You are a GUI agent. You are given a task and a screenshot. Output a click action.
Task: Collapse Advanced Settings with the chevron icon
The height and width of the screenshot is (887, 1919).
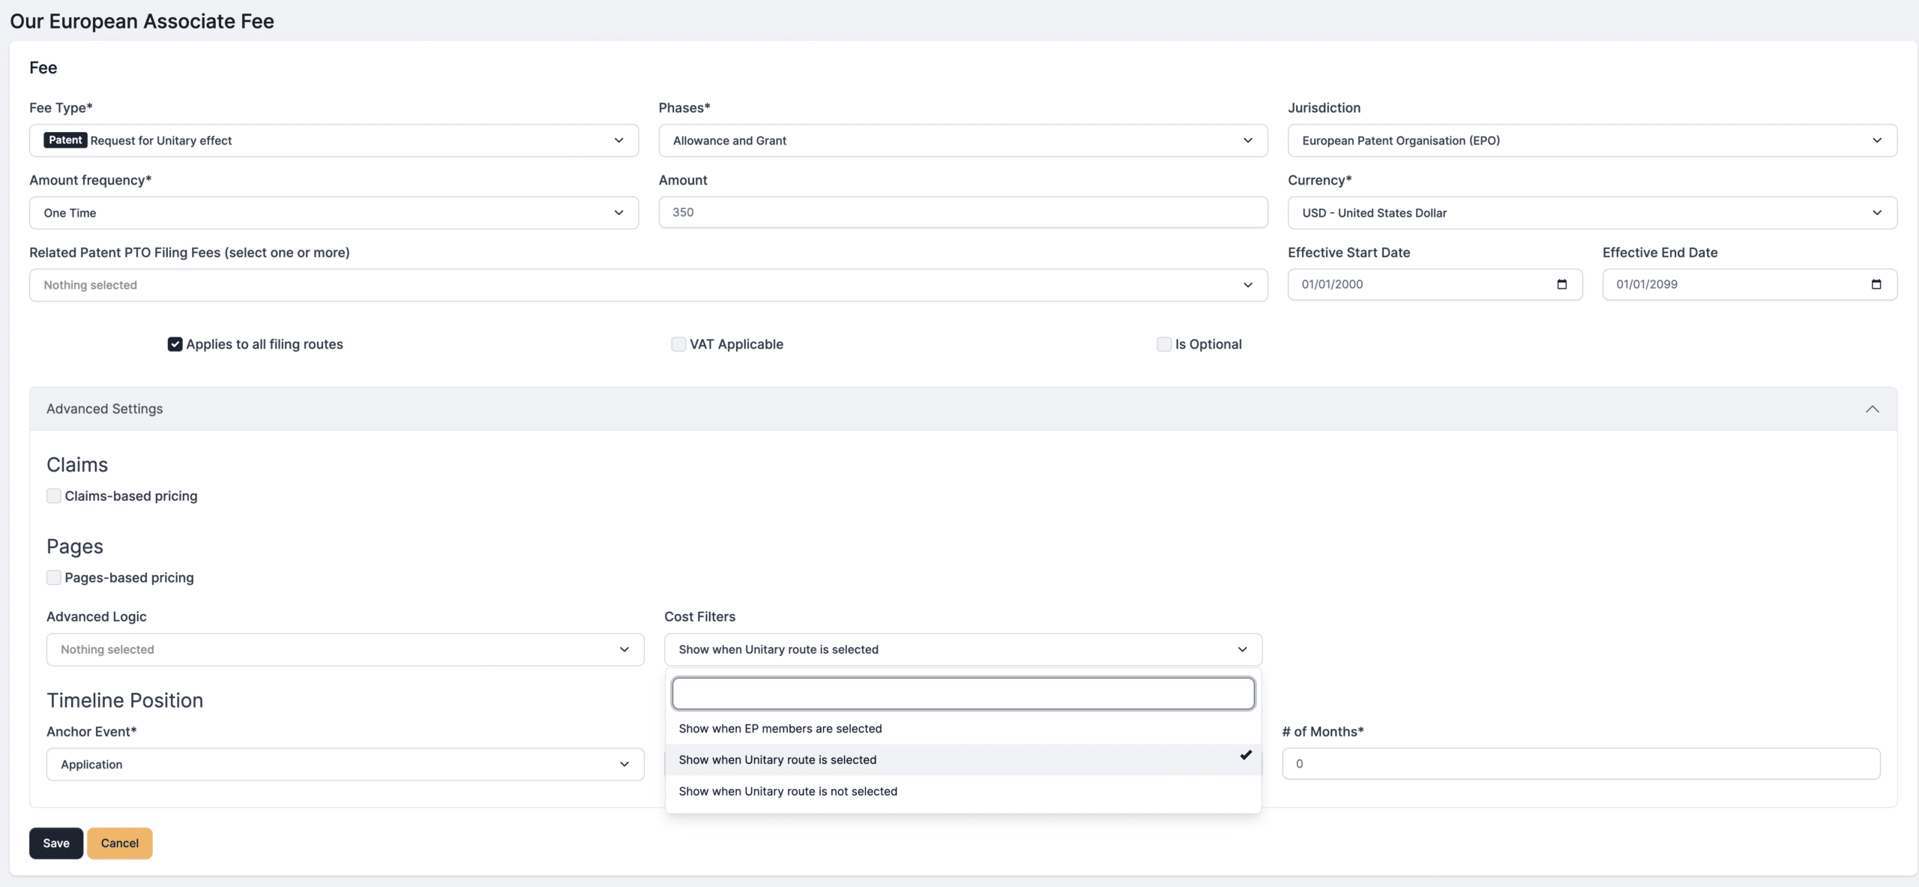(x=1872, y=409)
